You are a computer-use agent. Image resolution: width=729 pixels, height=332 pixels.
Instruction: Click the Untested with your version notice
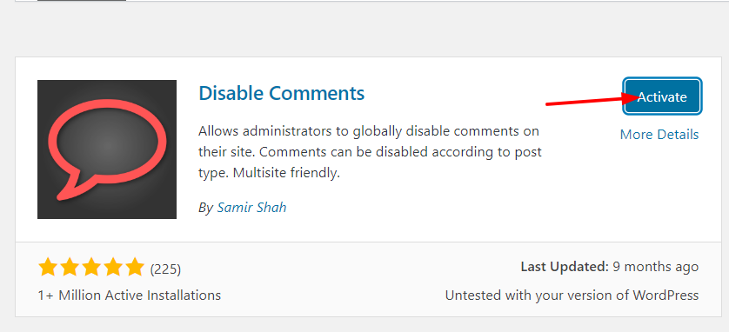coord(572,295)
